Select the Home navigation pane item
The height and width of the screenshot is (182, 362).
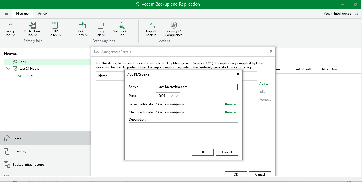[x=45, y=138]
